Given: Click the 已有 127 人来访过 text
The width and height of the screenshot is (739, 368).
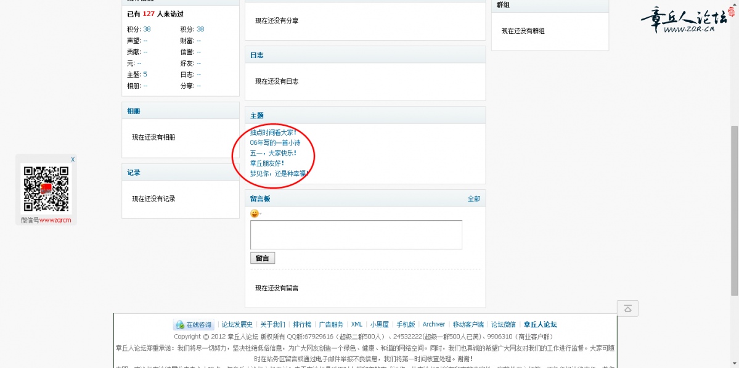Looking at the screenshot, I should pos(155,14).
